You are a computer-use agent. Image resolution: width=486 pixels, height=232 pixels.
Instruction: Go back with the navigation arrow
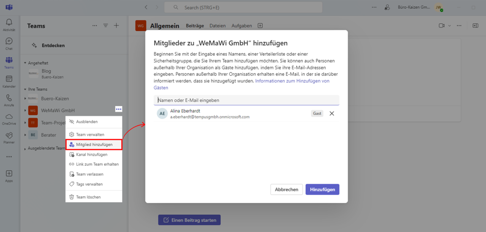pos(147,7)
